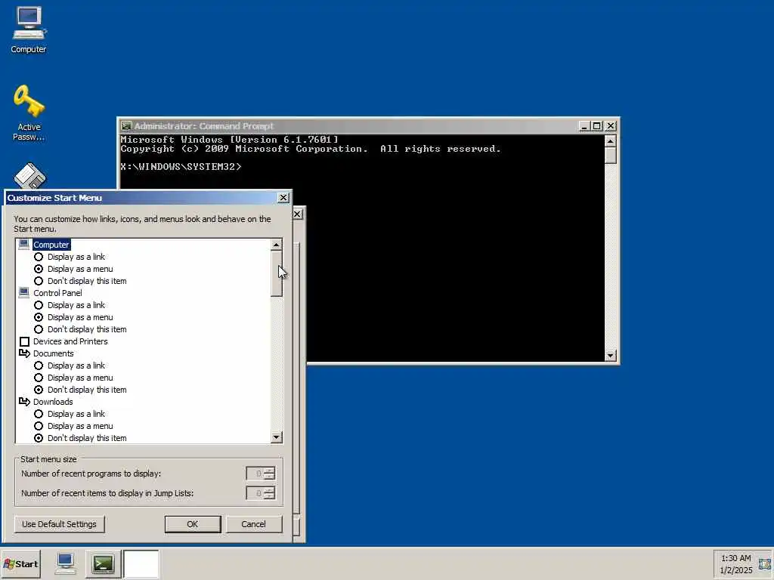Click the up arrow of the options list scrollbar
774x580 pixels.
point(277,245)
